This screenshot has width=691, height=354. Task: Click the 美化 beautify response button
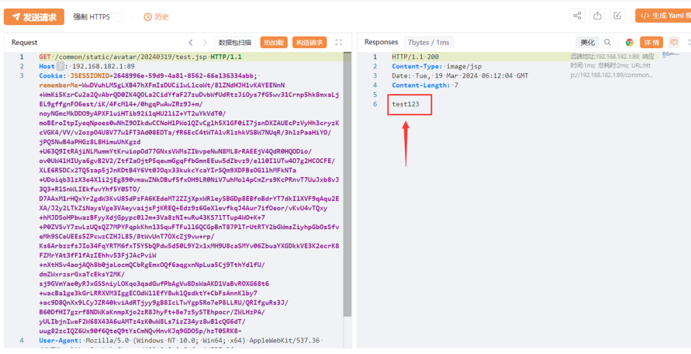(587, 43)
